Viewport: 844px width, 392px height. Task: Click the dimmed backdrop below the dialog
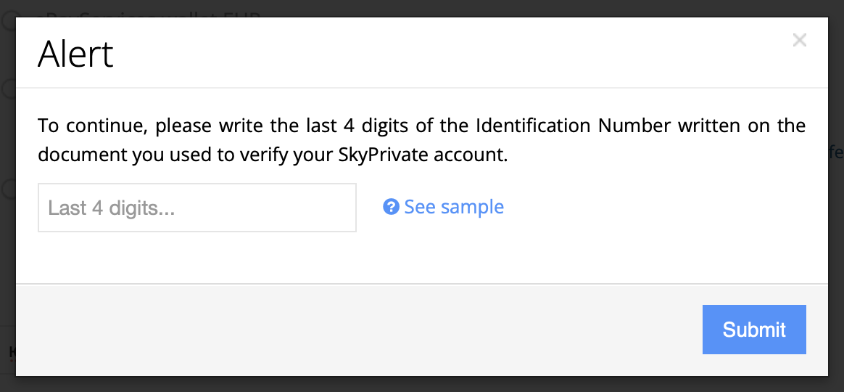421,385
